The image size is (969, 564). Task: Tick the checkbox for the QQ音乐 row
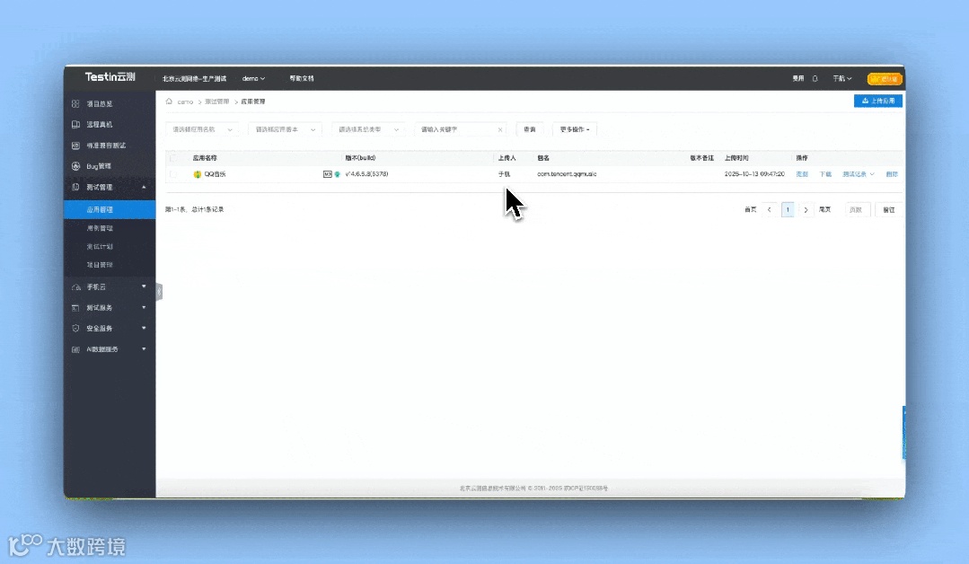tap(173, 174)
